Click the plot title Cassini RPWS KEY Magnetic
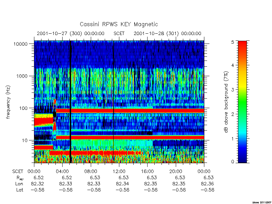Viewport: 272px width, 204px height. tap(119, 24)
